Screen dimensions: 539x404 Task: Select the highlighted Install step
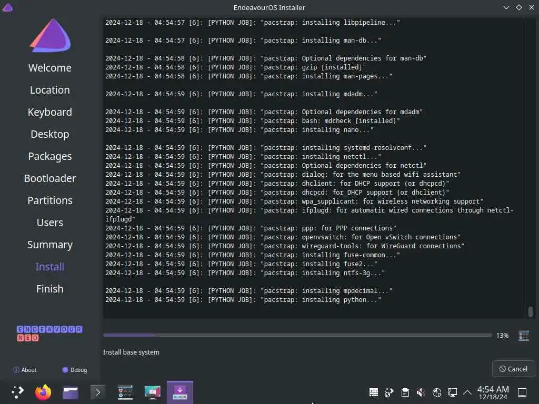pos(50,267)
